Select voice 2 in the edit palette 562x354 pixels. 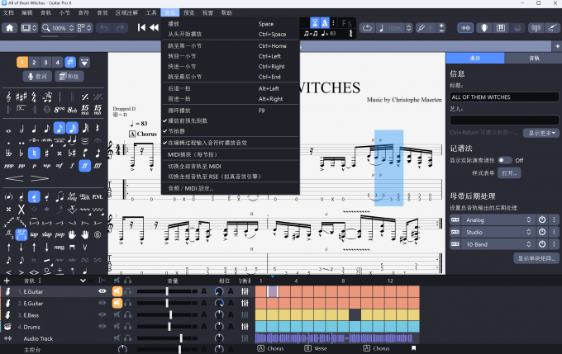point(34,62)
